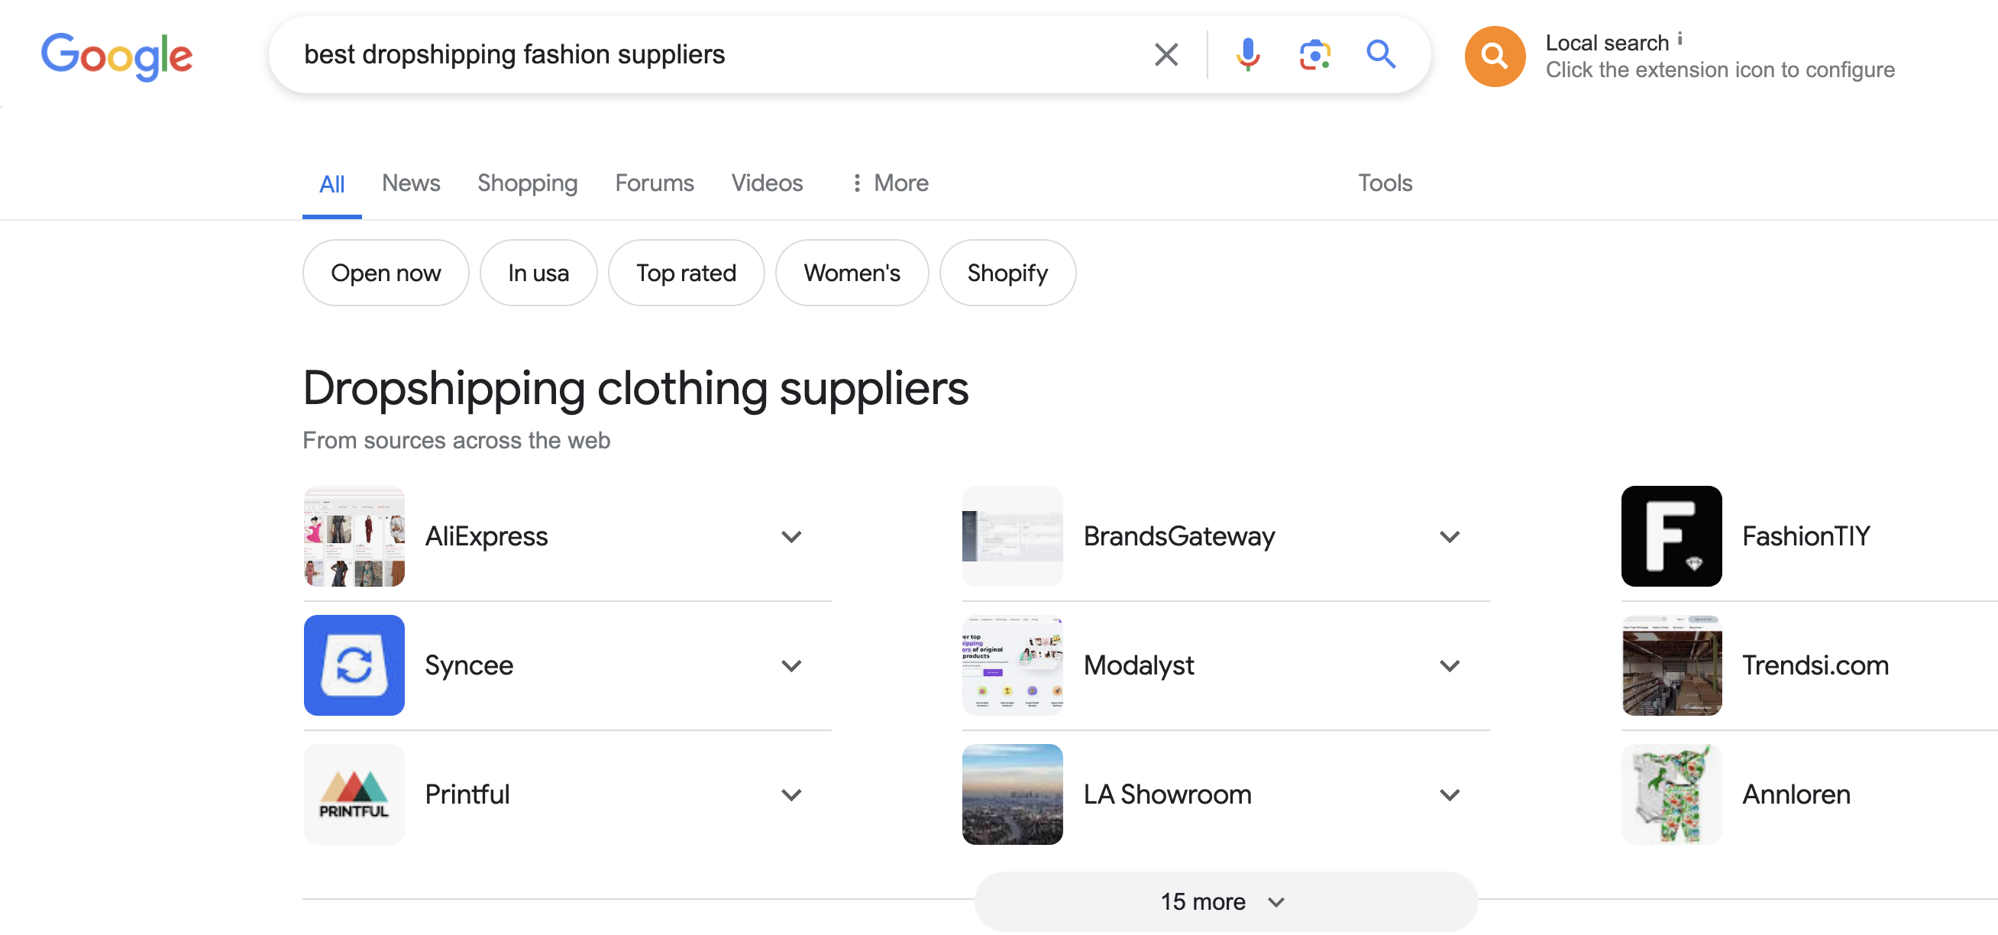Switch to the Videos tab
The width and height of the screenshot is (1998, 935).
(766, 183)
